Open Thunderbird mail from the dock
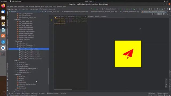 (3, 11)
